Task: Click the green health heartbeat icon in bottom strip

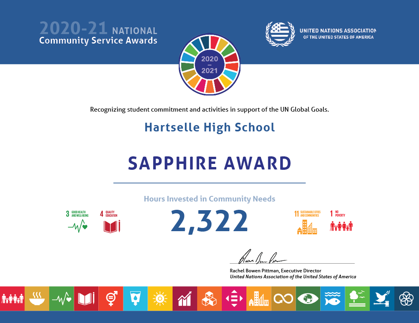Action: (62, 298)
